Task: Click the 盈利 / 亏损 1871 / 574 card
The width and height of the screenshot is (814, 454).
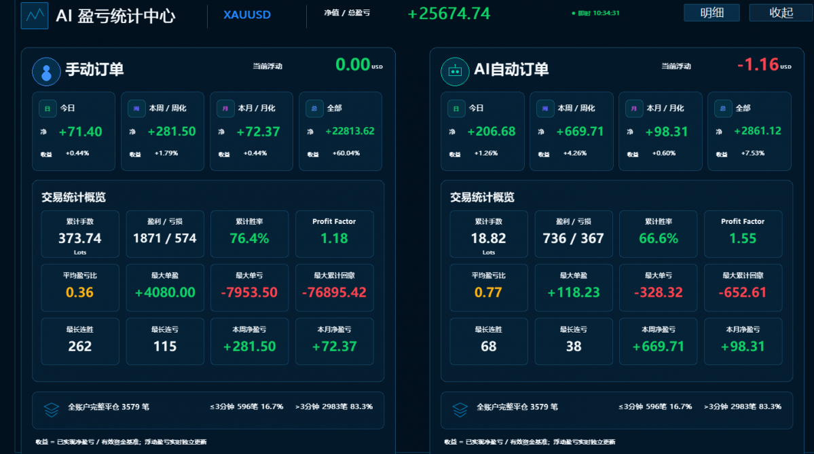Action: 165,234
